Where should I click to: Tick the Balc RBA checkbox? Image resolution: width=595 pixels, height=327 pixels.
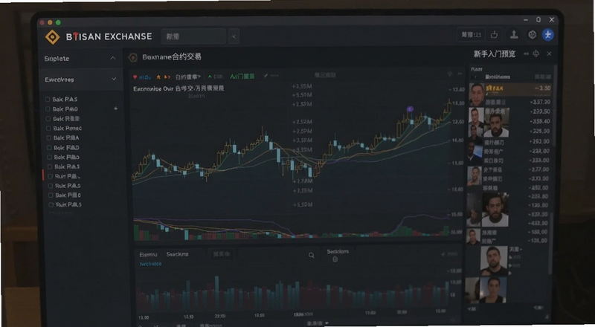click(48, 137)
